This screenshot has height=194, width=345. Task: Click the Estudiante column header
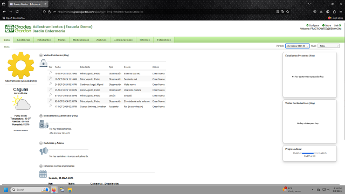coord(85,67)
